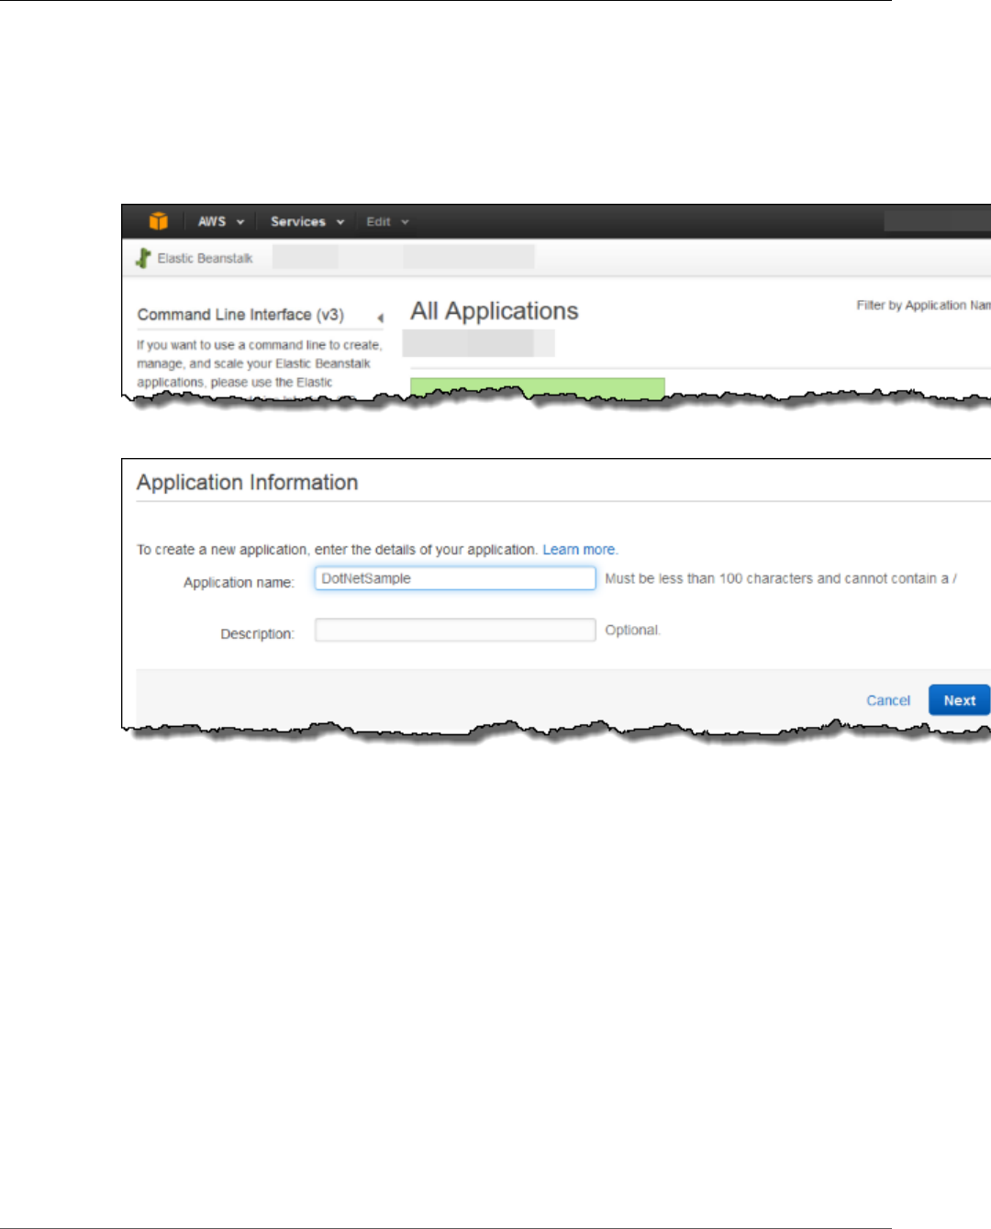Open the Services dropdown menu
The width and height of the screenshot is (991, 1229).
pyautogui.click(x=307, y=221)
